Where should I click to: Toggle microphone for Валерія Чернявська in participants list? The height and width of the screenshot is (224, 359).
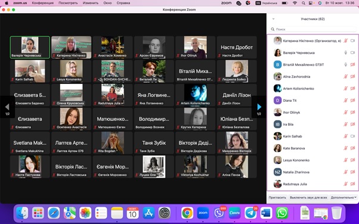point(345,52)
